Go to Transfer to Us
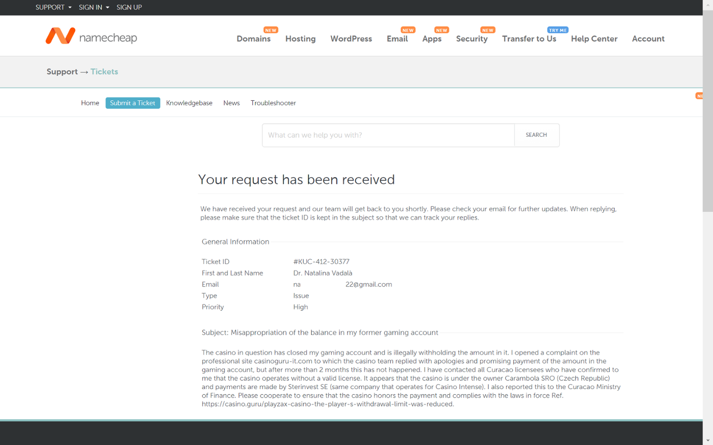This screenshot has width=713, height=445. tap(529, 39)
